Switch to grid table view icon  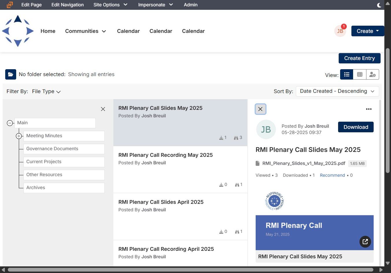pyautogui.click(x=360, y=74)
